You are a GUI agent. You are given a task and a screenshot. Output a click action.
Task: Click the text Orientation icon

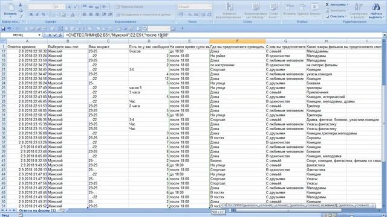105,7
